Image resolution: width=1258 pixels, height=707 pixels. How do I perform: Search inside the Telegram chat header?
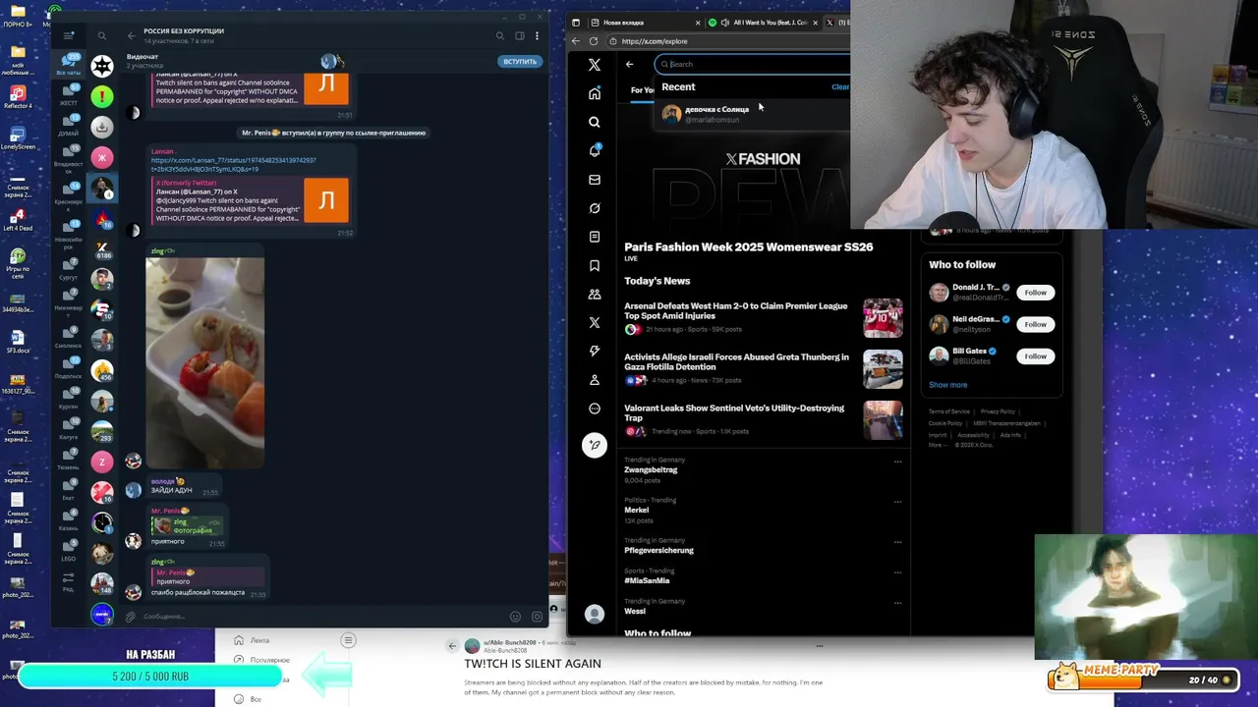500,36
